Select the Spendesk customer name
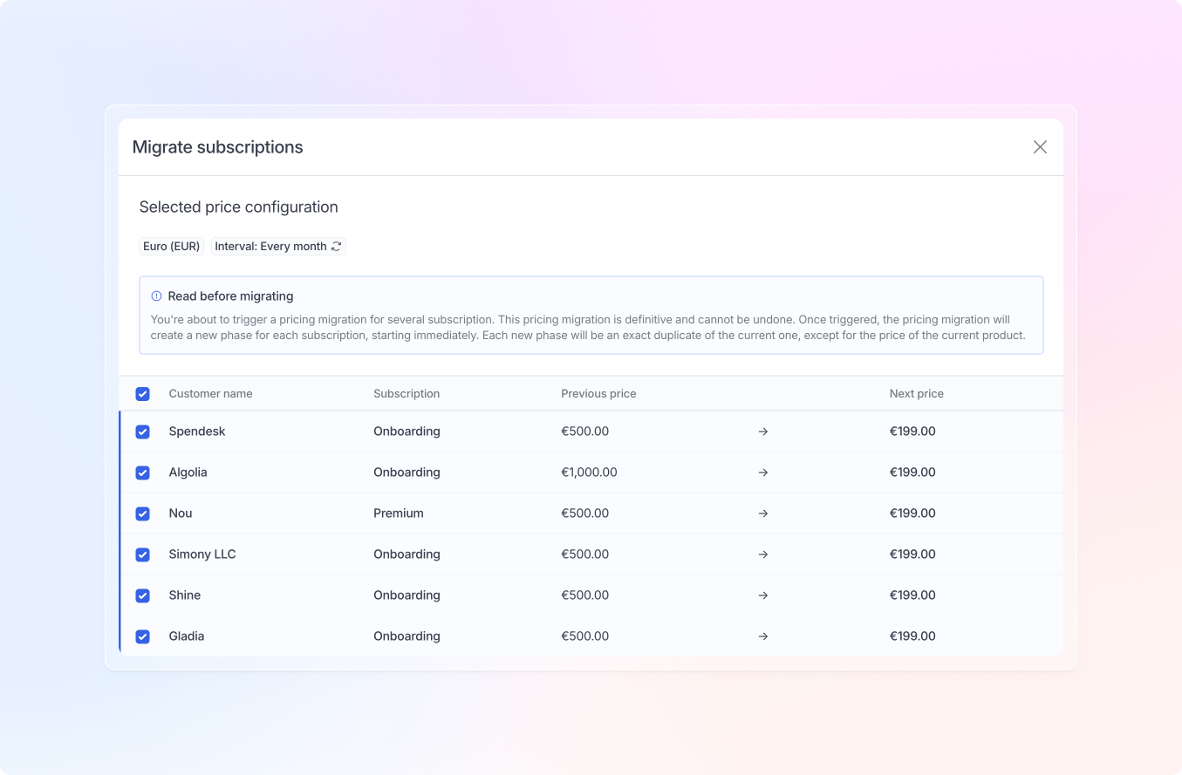The image size is (1182, 775). [197, 432]
